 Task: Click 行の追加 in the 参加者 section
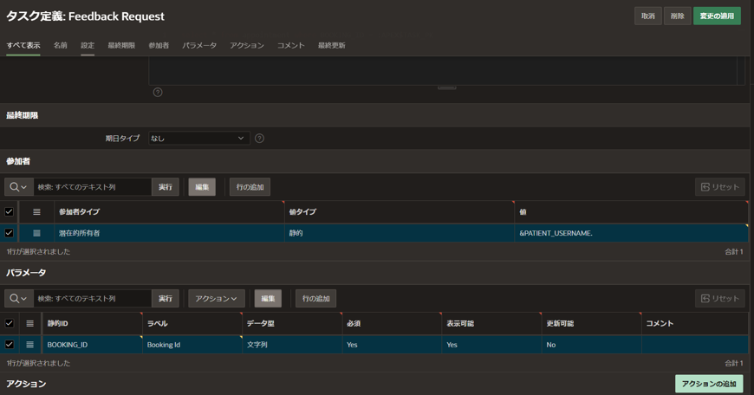(250, 187)
